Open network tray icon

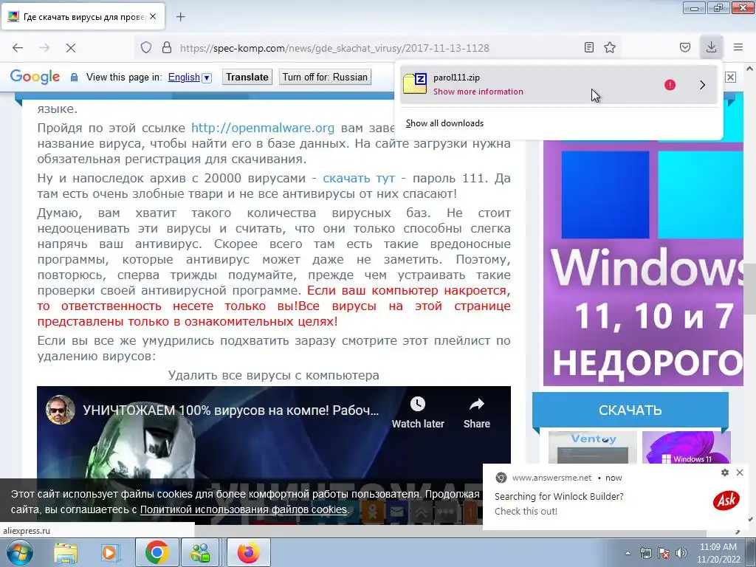(x=645, y=553)
